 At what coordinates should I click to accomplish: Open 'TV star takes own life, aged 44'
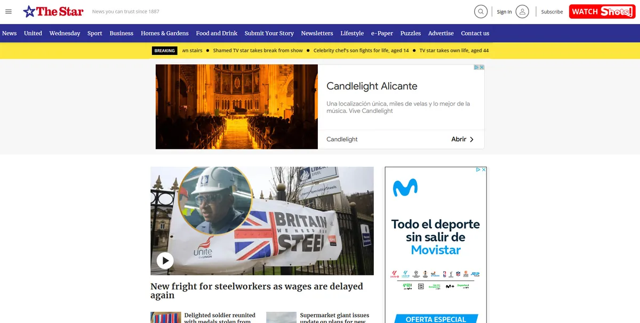454,51
